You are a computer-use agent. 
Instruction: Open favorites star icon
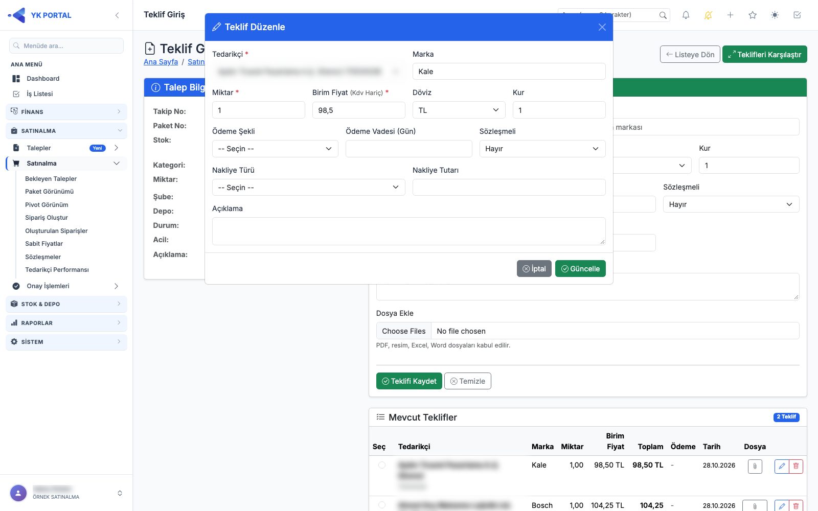point(753,15)
